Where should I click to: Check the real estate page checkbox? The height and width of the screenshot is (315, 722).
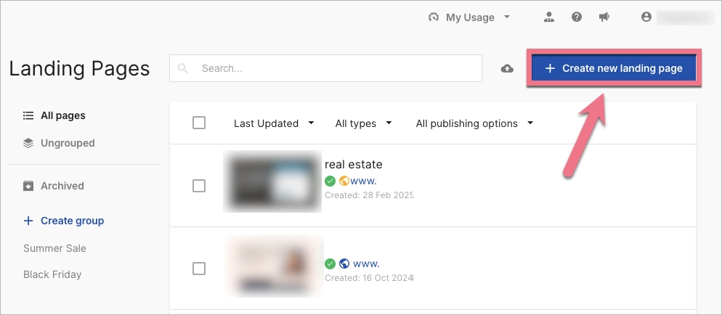pos(199,186)
